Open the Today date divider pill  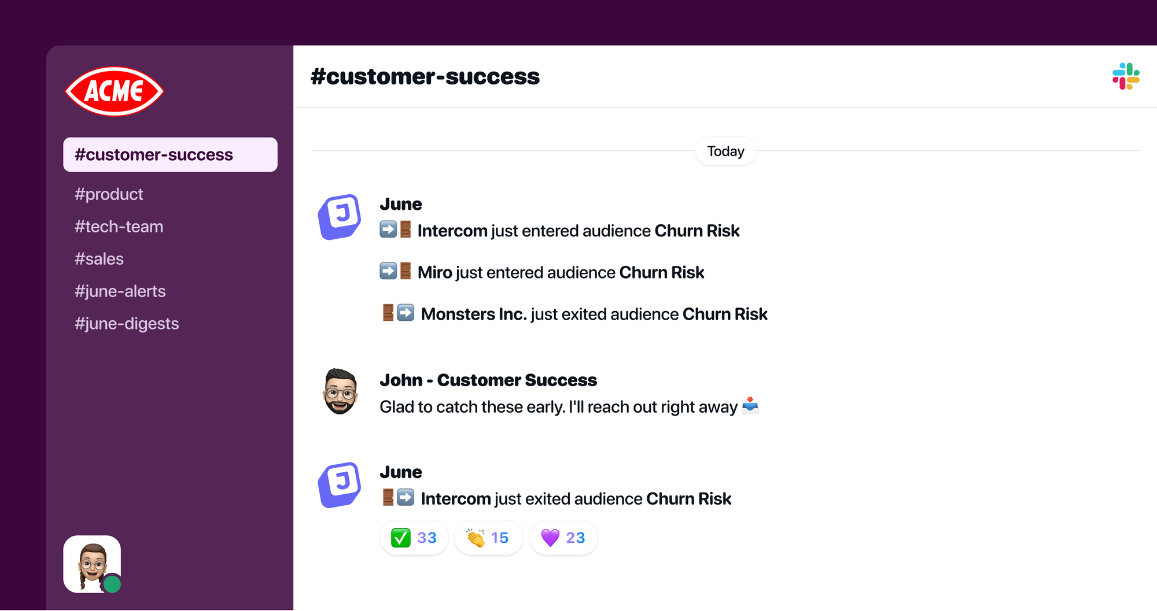tap(725, 151)
